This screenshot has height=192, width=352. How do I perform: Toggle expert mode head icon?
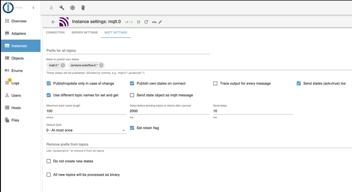[83, 8]
